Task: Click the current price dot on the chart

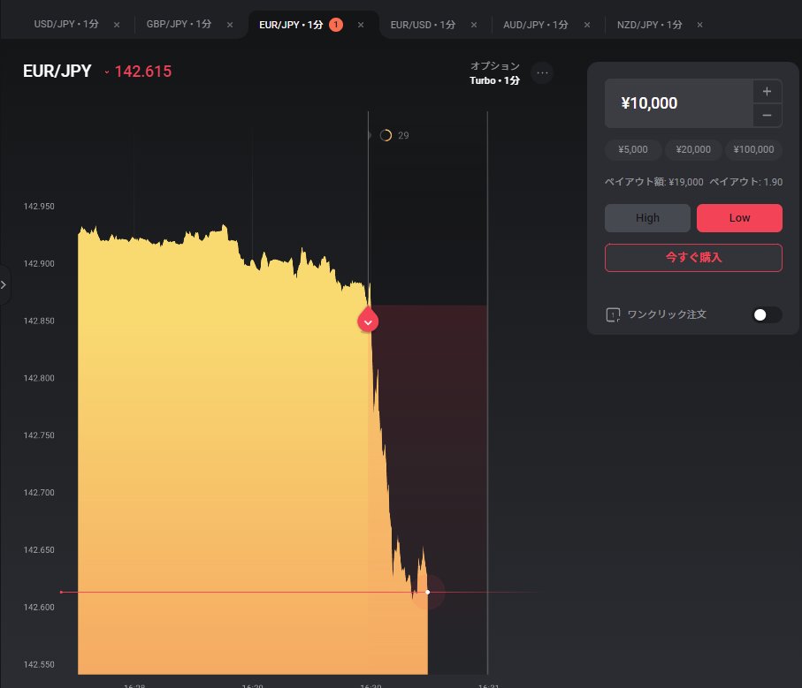Action: 428,592
